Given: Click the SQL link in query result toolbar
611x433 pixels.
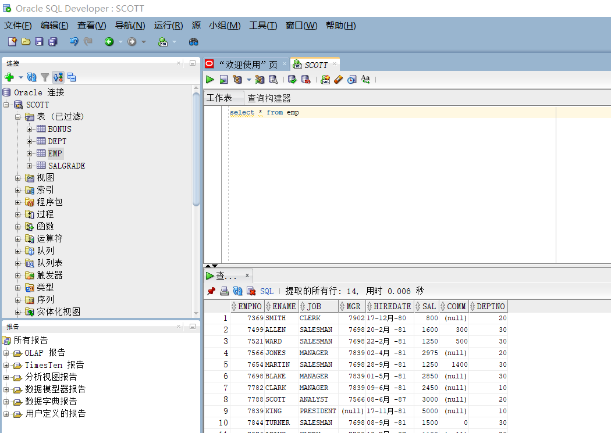Looking at the screenshot, I should point(267,291).
